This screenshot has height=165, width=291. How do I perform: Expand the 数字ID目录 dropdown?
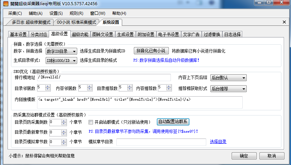61,51
